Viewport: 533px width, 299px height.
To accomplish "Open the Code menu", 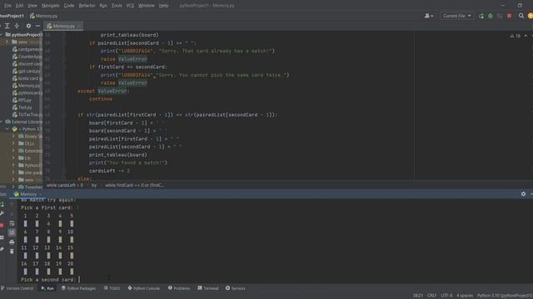I will tap(69, 6).
